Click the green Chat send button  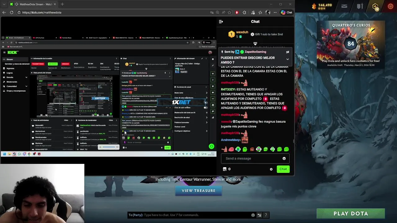[x=283, y=169]
